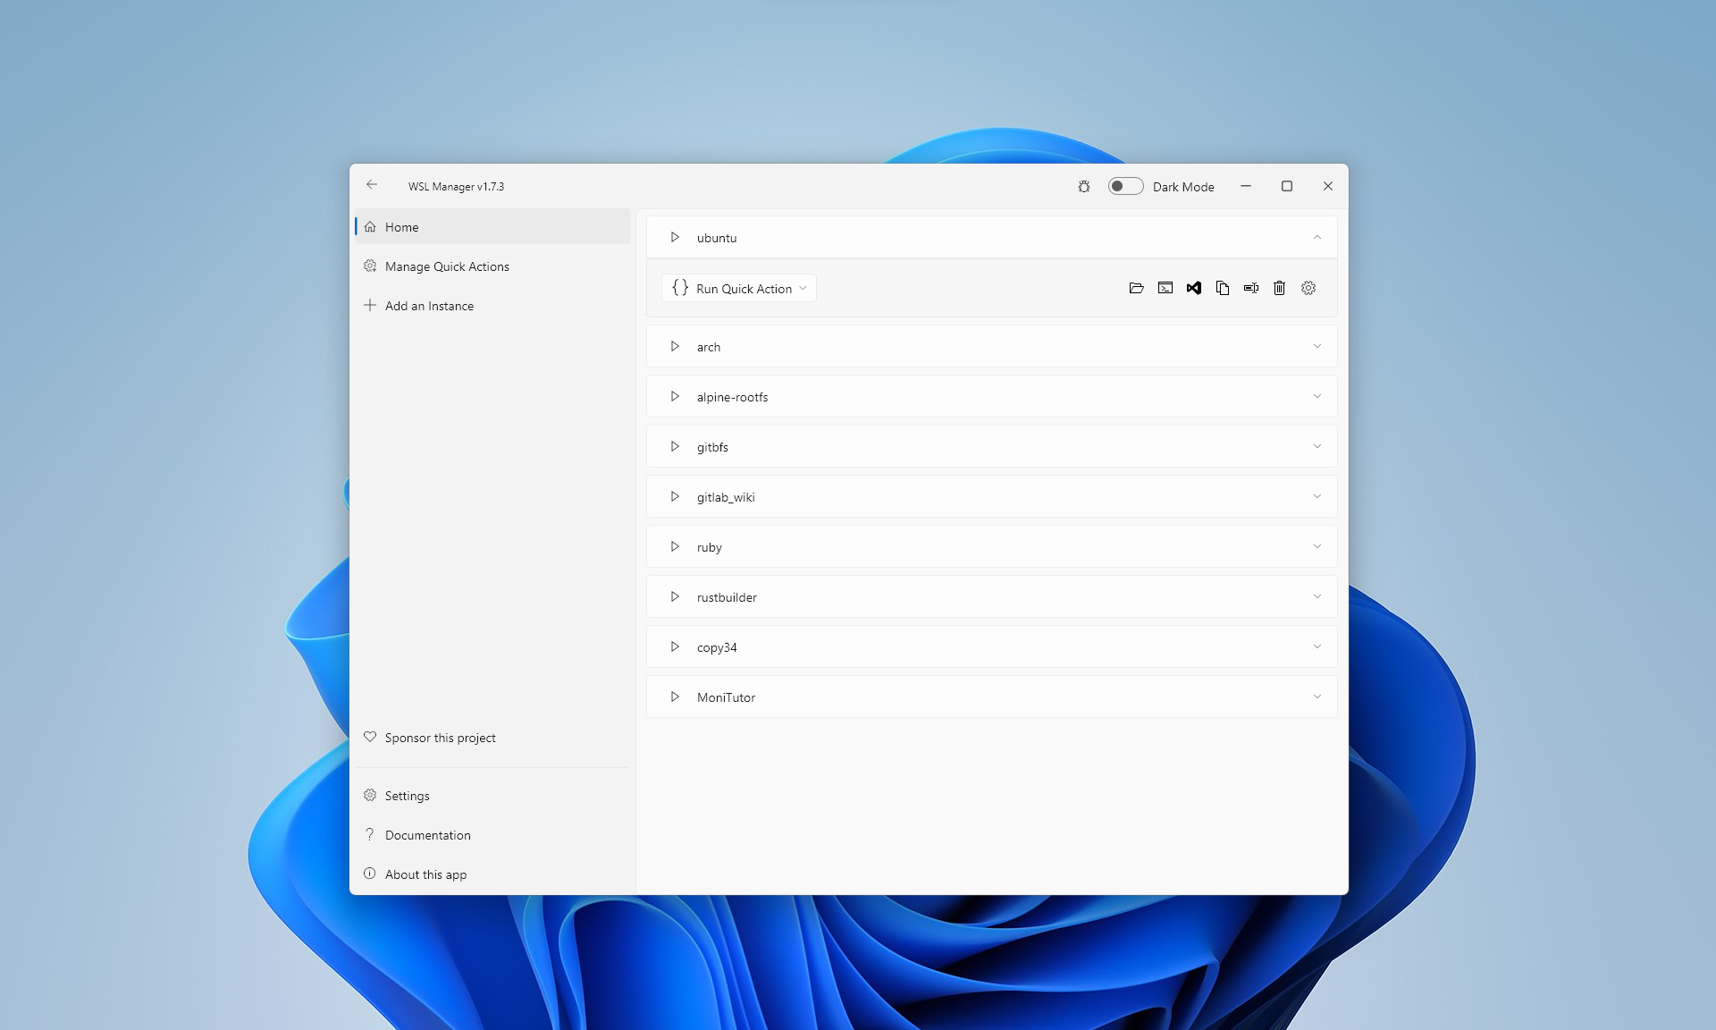This screenshot has height=1030, width=1716.
Task: Click the Copy instance icon for ubuntu
Action: tap(1224, 288)
